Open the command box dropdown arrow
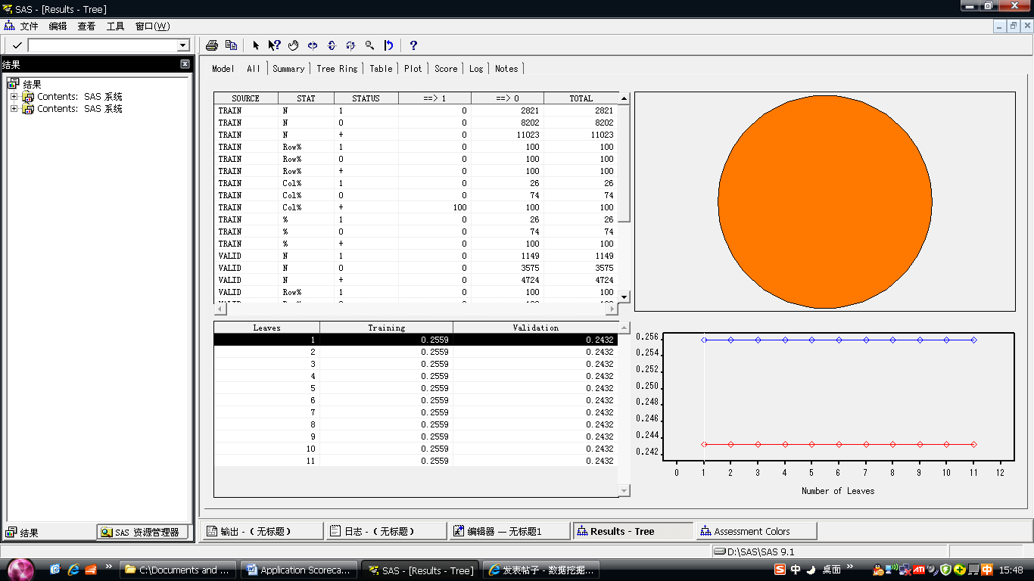The height and width of the screenshot is (581, 1034). click(182, 45)
